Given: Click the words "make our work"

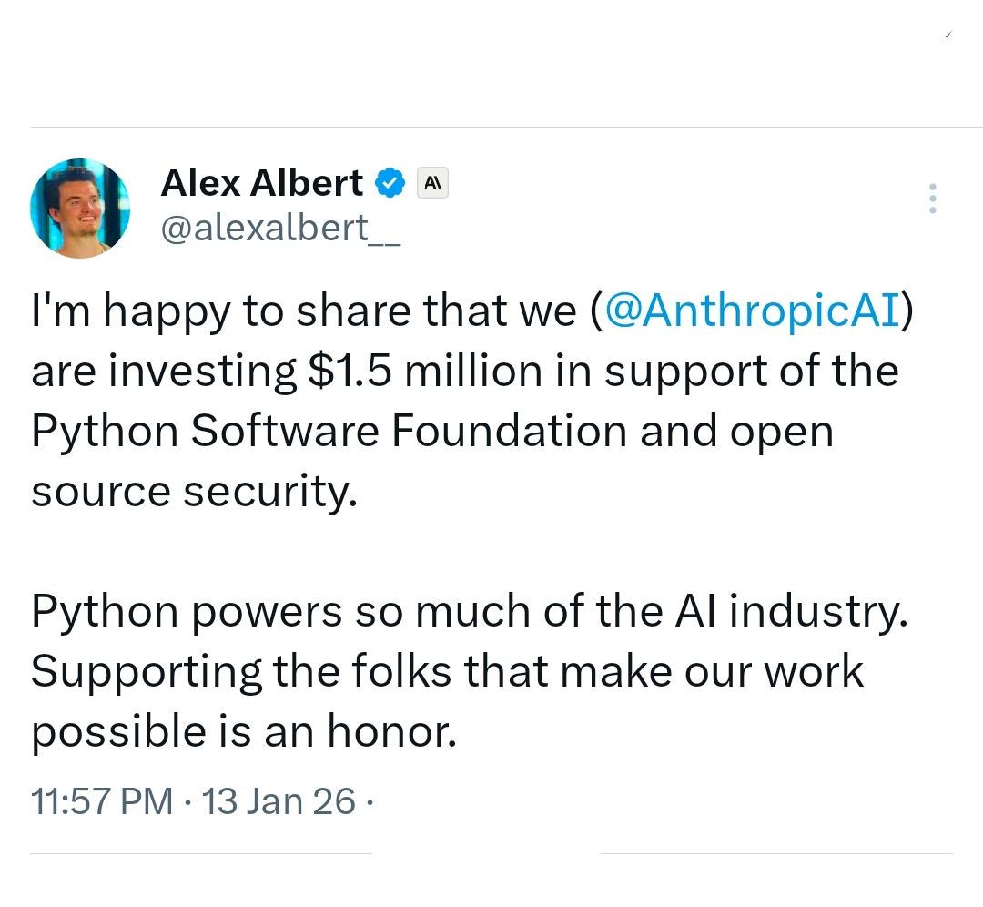Looking at the screenshot, I should 712,672.
